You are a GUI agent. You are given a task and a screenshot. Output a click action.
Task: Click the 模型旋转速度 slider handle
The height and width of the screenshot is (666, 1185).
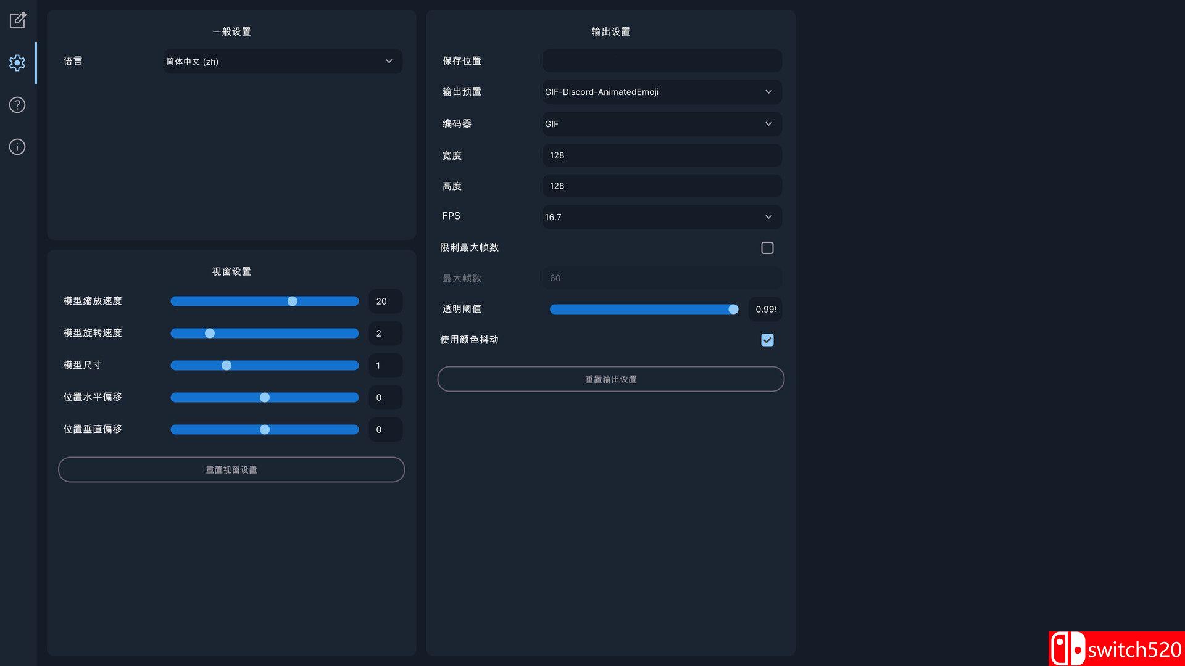210,333
